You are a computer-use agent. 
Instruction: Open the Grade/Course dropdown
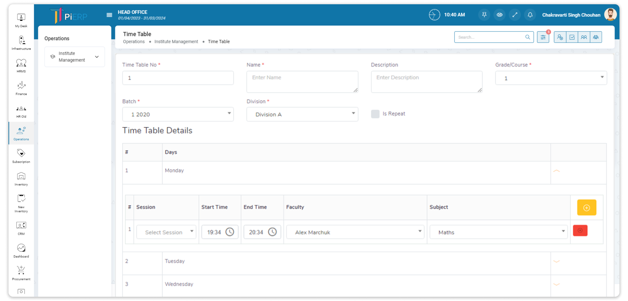pos(551,78)
